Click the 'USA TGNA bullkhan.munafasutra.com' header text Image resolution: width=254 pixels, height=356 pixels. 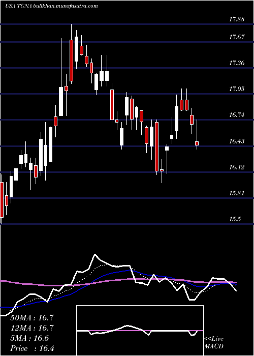(x=51, y=6)
